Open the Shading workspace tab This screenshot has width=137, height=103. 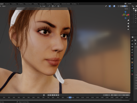pyautogui.click(x=36, y=4)
